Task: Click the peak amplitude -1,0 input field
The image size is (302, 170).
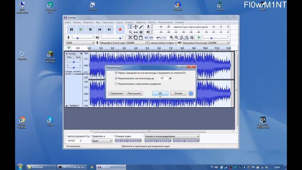Action: coord(164,78)
